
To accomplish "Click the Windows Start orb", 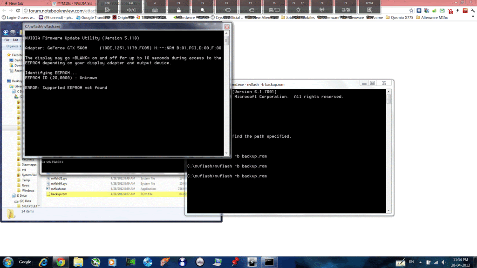I will 8,262.
